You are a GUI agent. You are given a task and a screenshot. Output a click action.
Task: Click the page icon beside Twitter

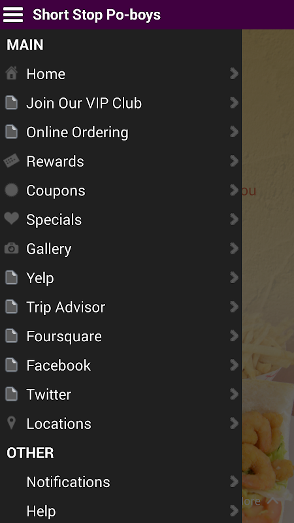tap(11, 394)
